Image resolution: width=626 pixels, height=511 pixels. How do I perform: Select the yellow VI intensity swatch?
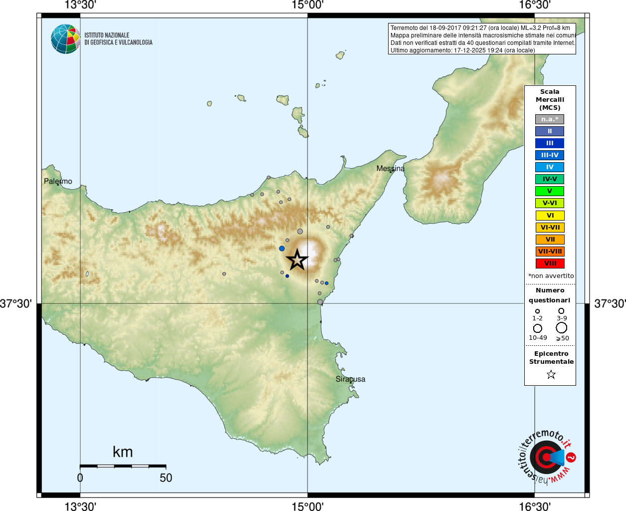550,216
